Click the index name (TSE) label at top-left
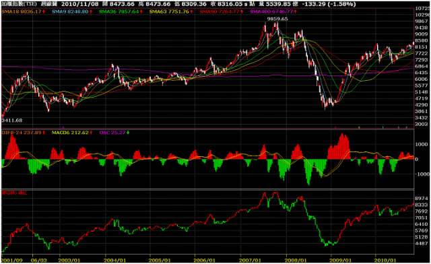 (19, 4)
